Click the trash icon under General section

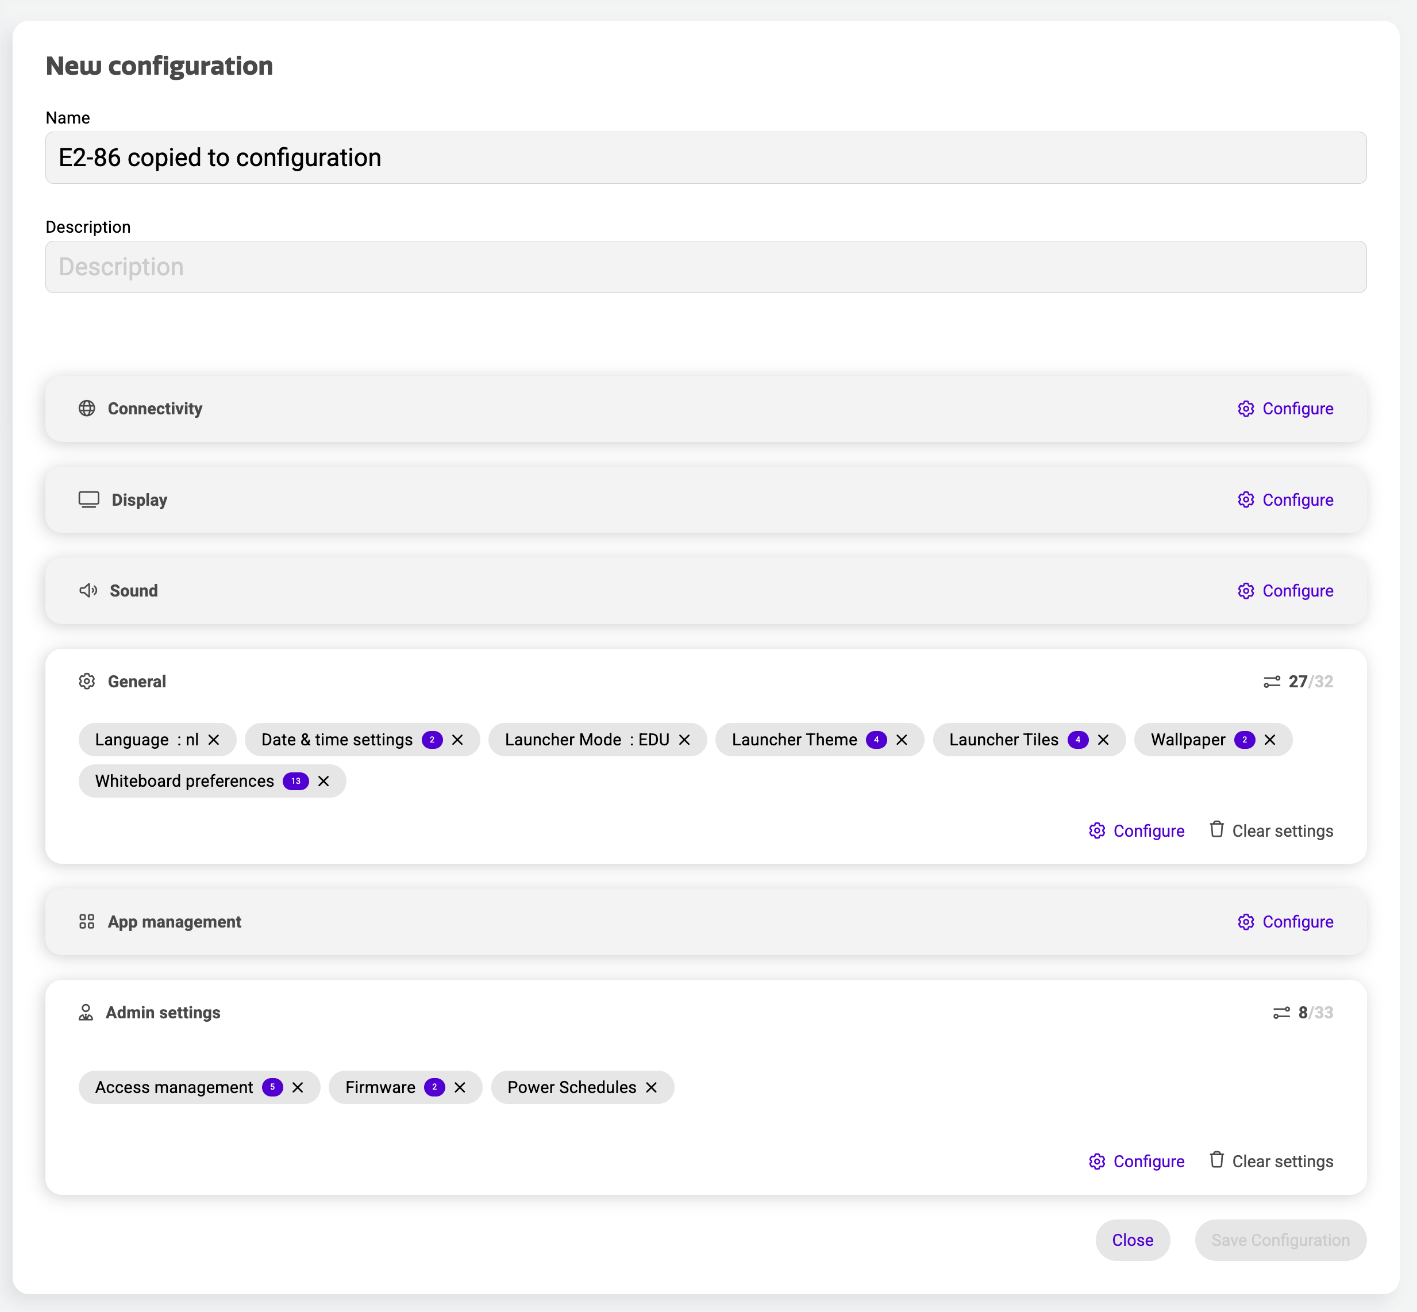[x=1217, y=830]
